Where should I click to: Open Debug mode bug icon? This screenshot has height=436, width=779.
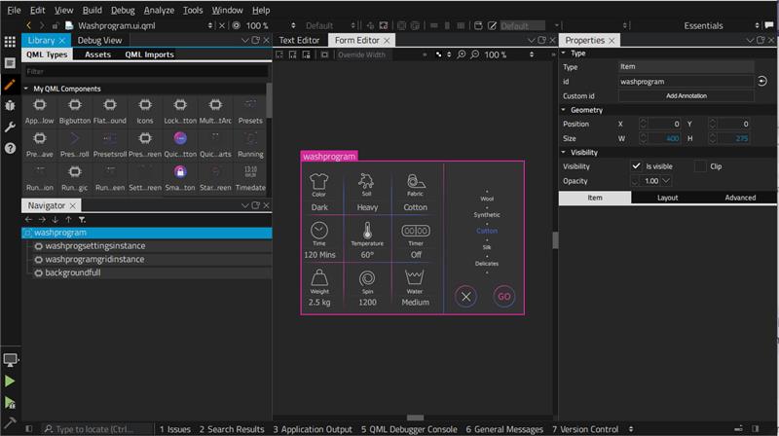10,105
